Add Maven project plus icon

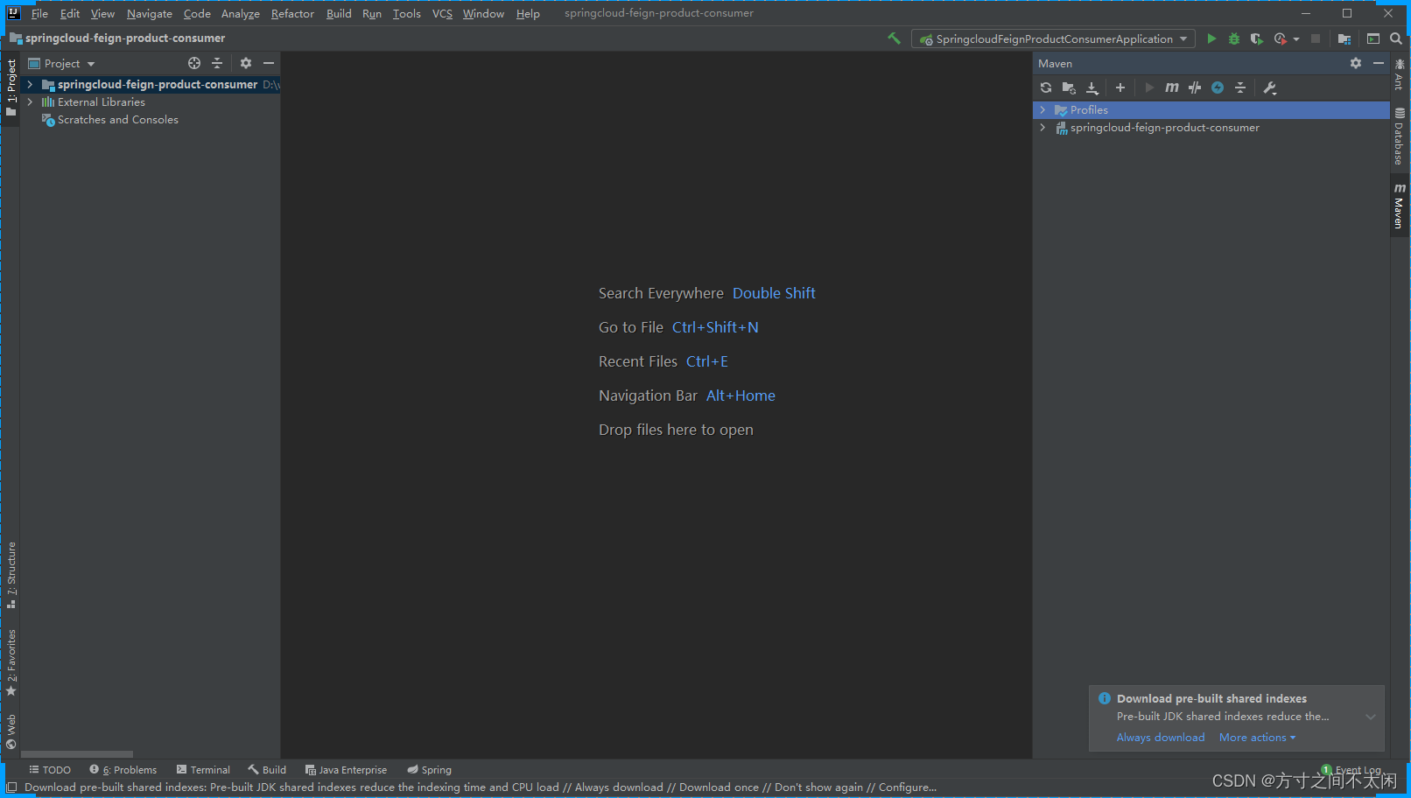1120,87
